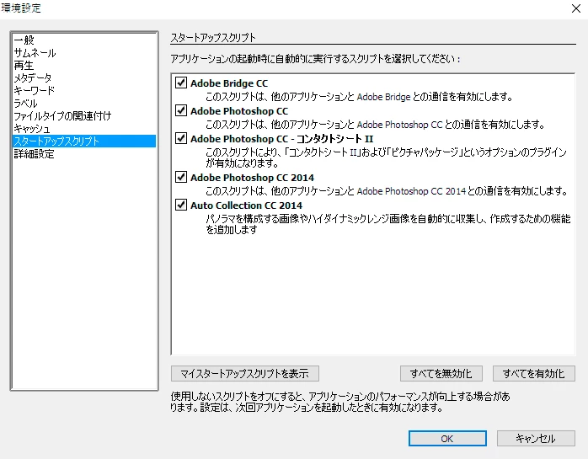Click the すべてを有効化 button
Image resolution: width=588 pixels, height=459 pixels.
pyautogui.click(x=533, y=373)
